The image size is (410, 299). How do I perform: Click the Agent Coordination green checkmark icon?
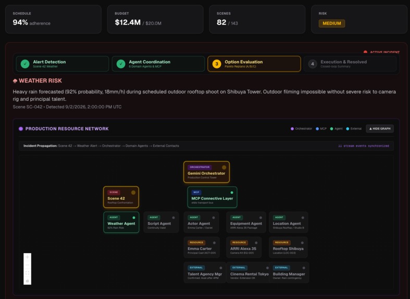(121, 64)
